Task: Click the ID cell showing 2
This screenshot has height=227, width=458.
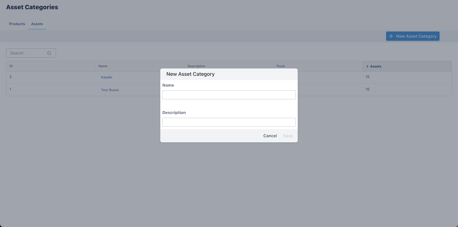Action: pos(10,77)
